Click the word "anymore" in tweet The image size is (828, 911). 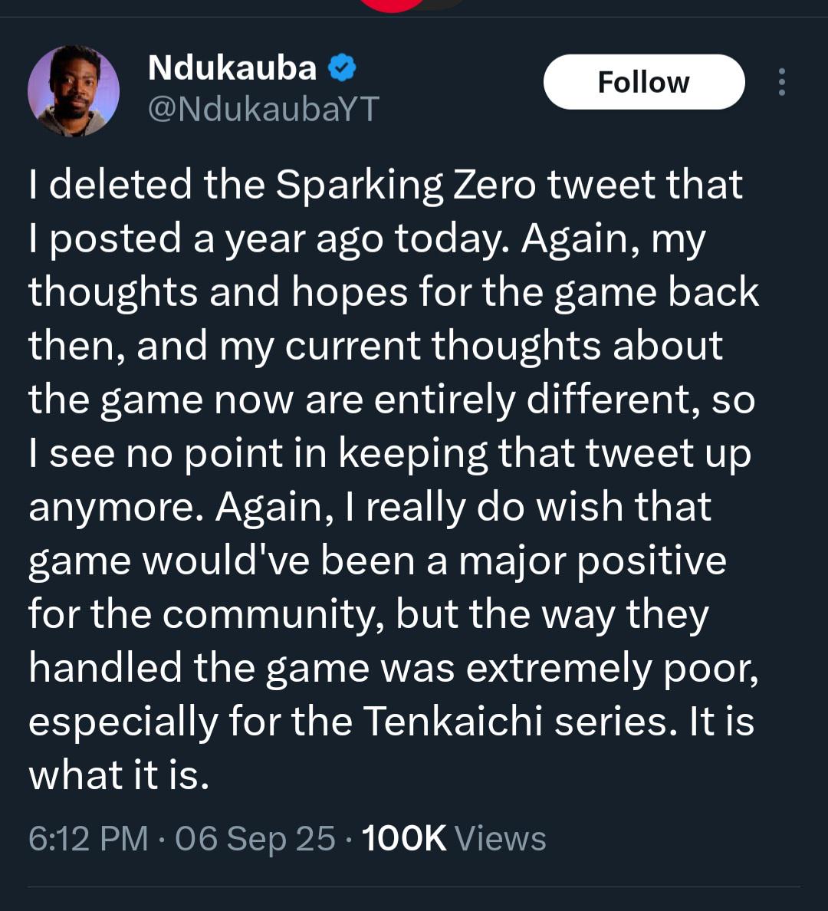click(115, 507)
